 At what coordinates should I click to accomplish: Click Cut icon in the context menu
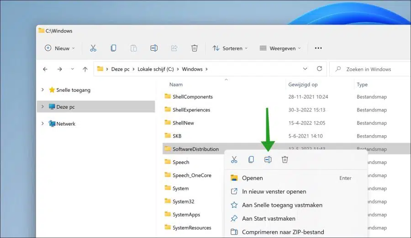point(234,159)
